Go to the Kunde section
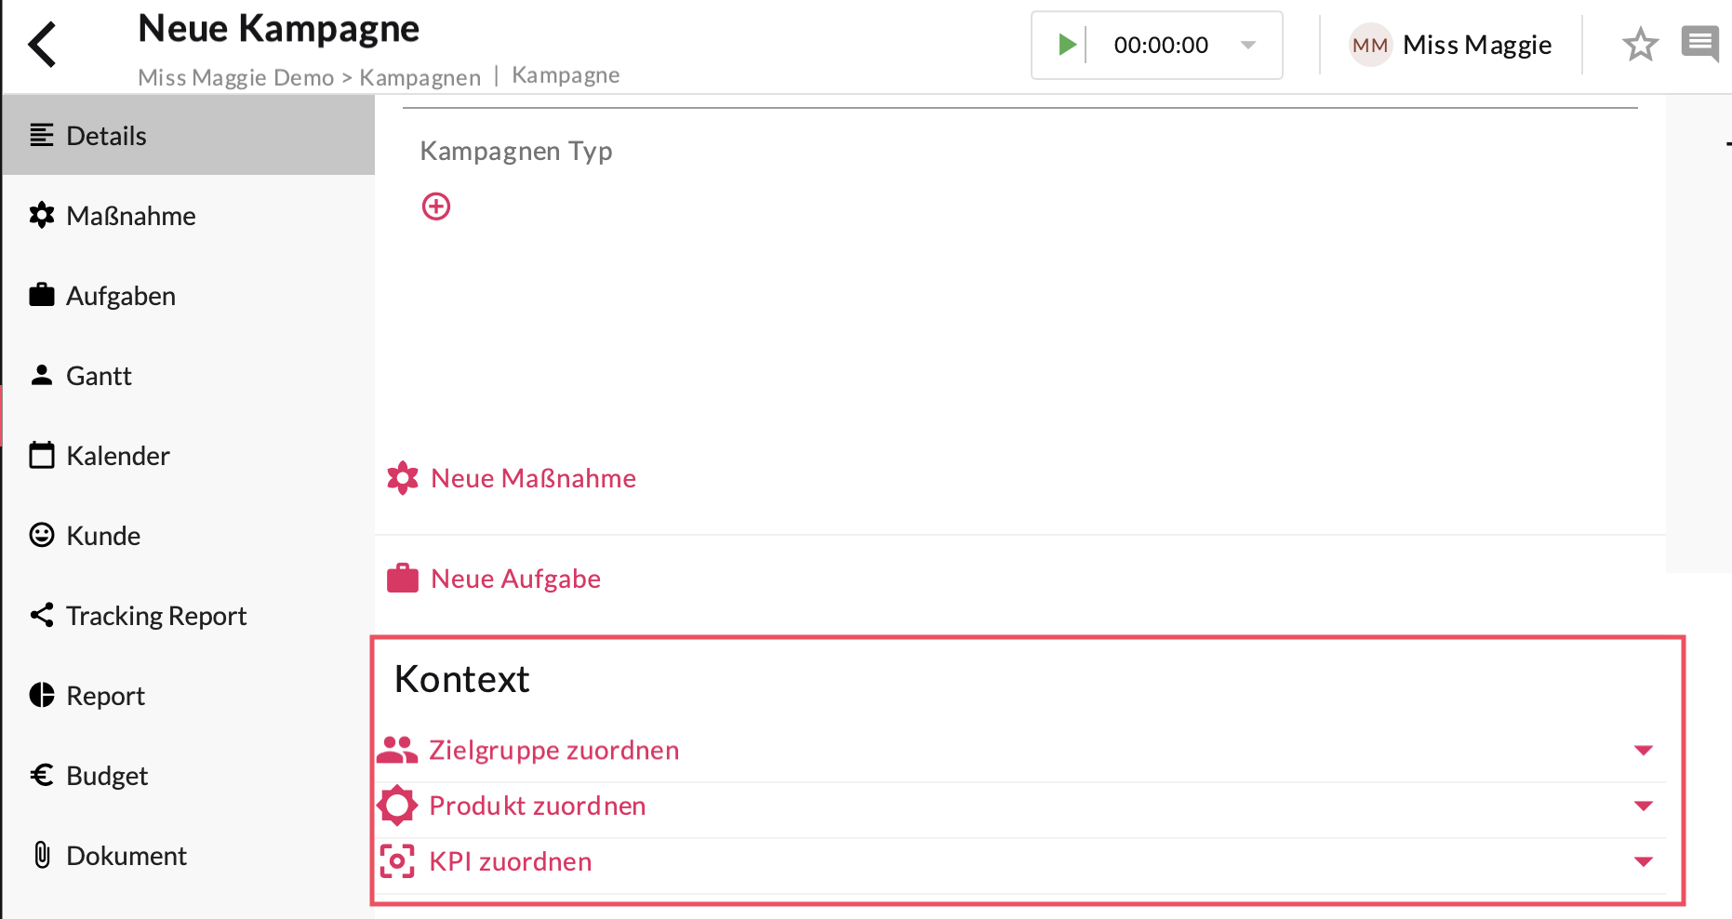Image resolution: width=1732 pixels, height=919 pixels. tap(103, 536)
